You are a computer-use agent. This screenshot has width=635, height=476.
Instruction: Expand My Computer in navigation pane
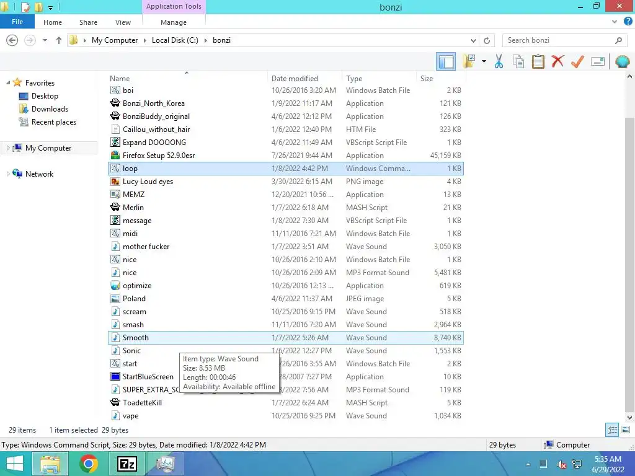pos(7,148)
